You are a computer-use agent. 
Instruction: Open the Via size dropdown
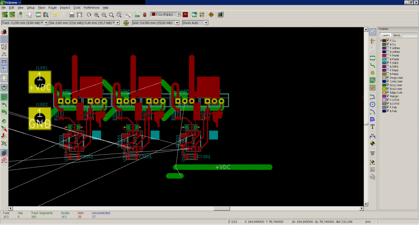[x=117, y=23]
